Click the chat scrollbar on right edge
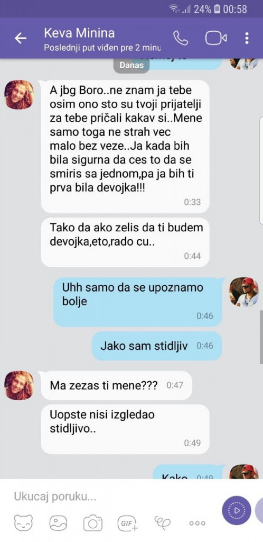Viewport: 263px width, 542px height. [x=261, y=337]
